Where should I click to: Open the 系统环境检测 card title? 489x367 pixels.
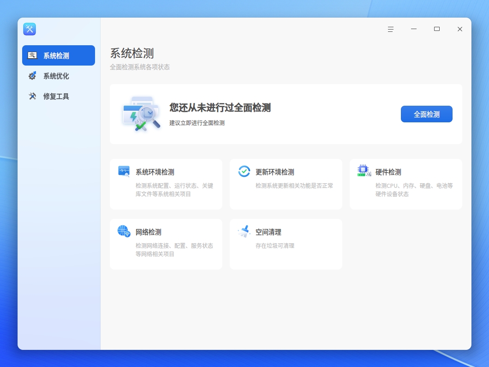(155, 172)
